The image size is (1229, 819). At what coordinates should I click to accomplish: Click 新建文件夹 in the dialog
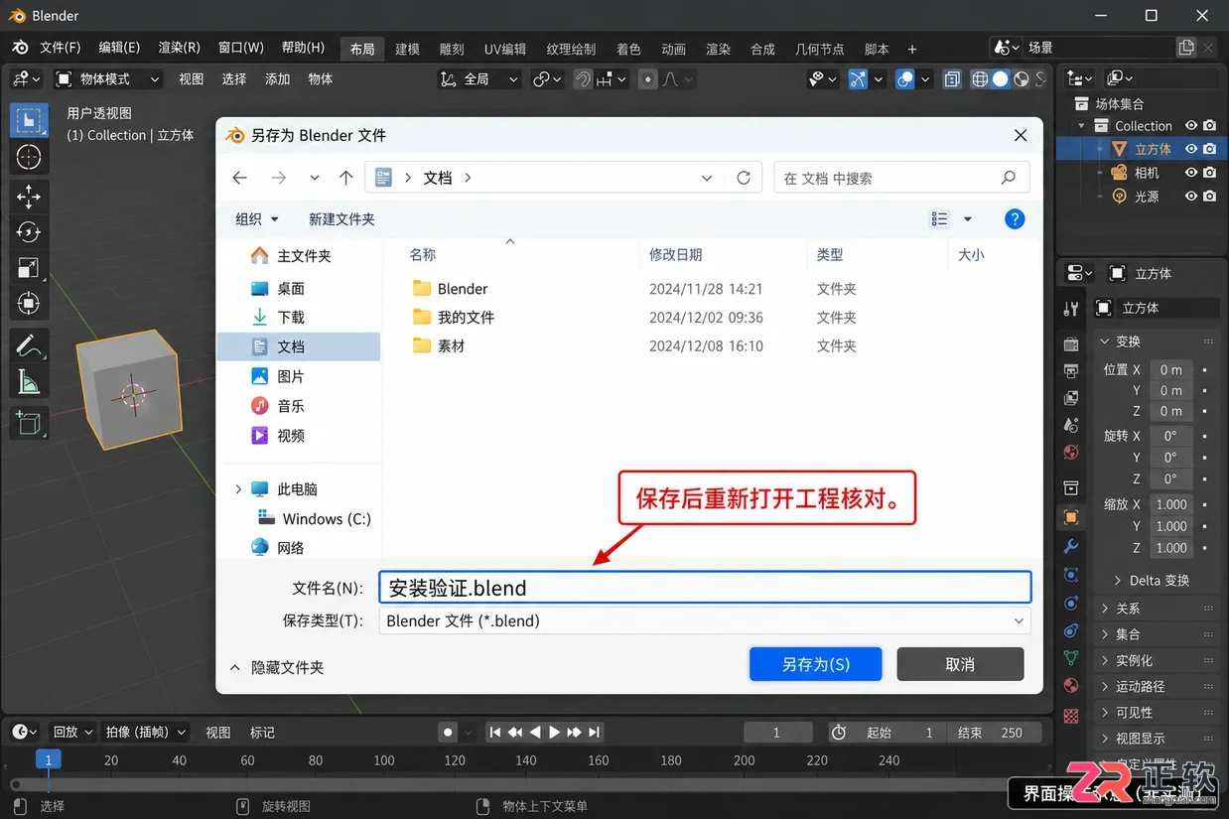[x=341, y=219]
